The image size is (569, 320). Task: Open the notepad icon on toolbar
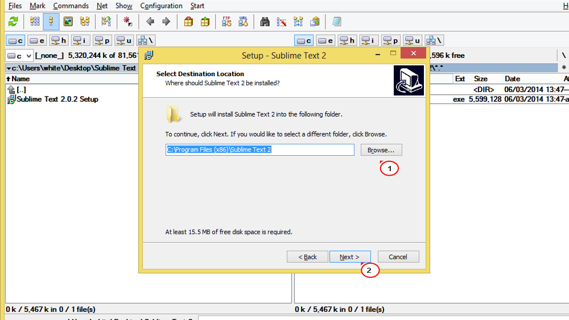click(x=336, y=22)
